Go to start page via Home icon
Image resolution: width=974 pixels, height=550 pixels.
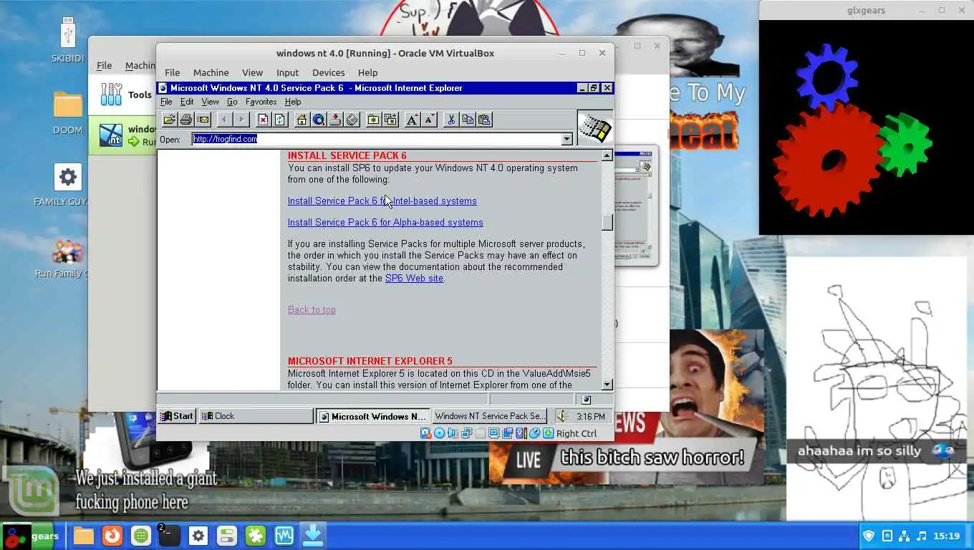[302, 120]
